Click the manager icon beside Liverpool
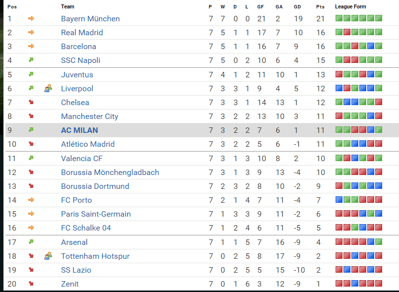The width and height of the screenshot is (399, 292). (48, 89)
